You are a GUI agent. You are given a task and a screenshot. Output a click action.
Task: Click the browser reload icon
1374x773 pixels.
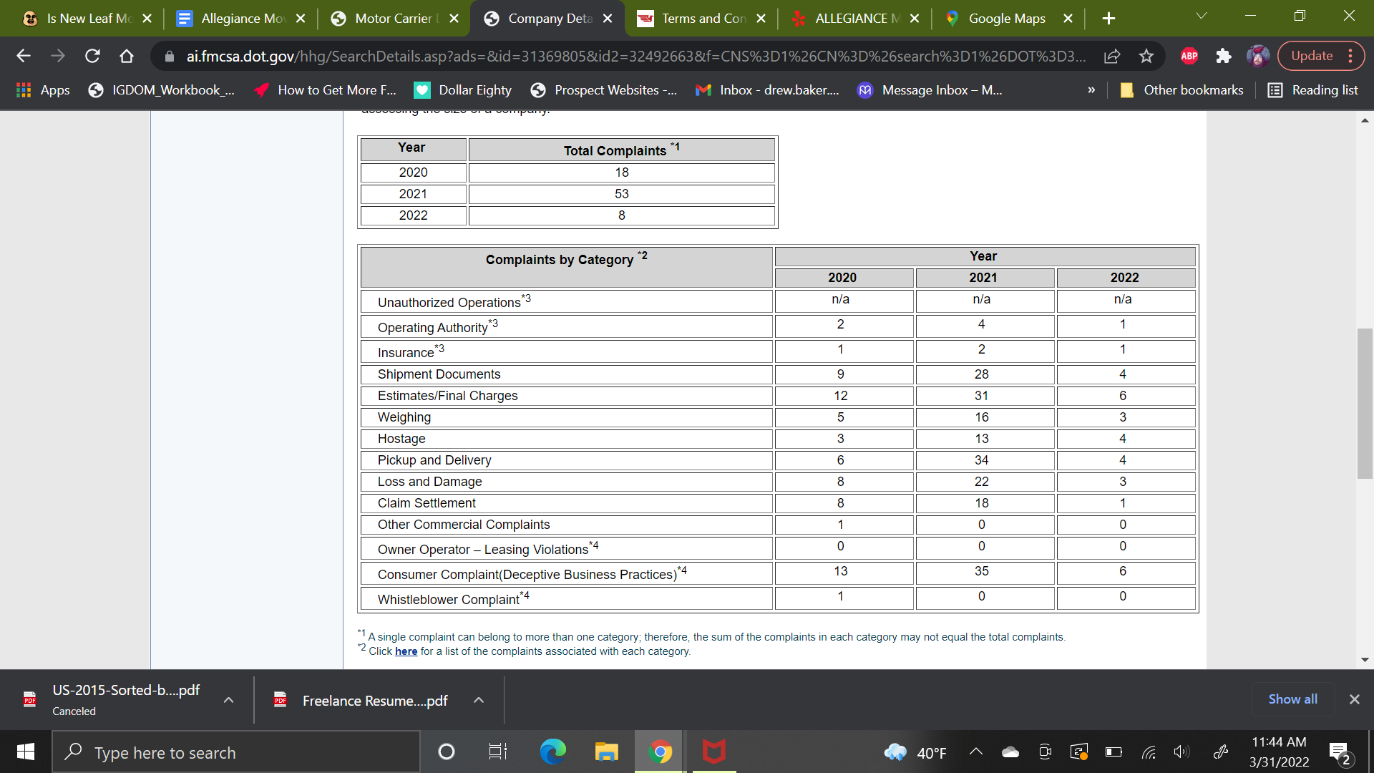pyautogui.click(x=92, y=56)
